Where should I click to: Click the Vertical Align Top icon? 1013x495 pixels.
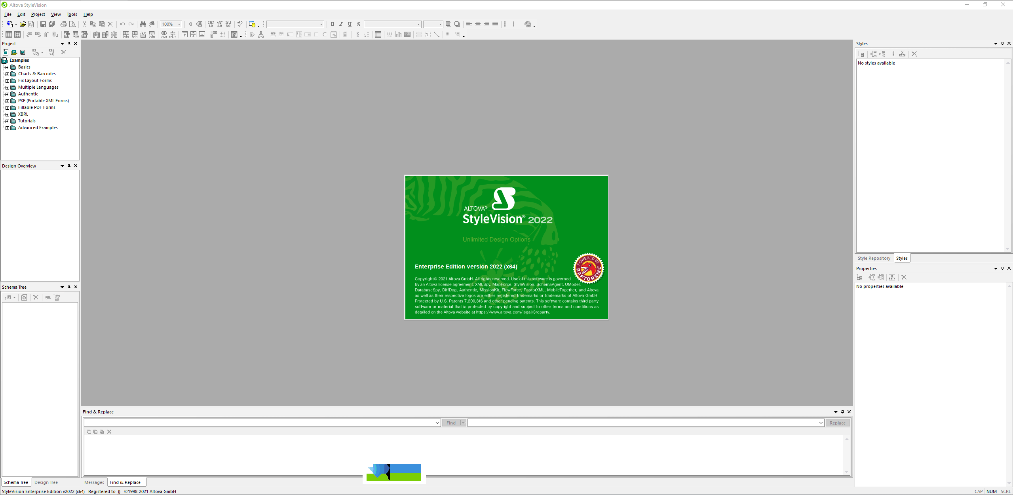(184, 34)
